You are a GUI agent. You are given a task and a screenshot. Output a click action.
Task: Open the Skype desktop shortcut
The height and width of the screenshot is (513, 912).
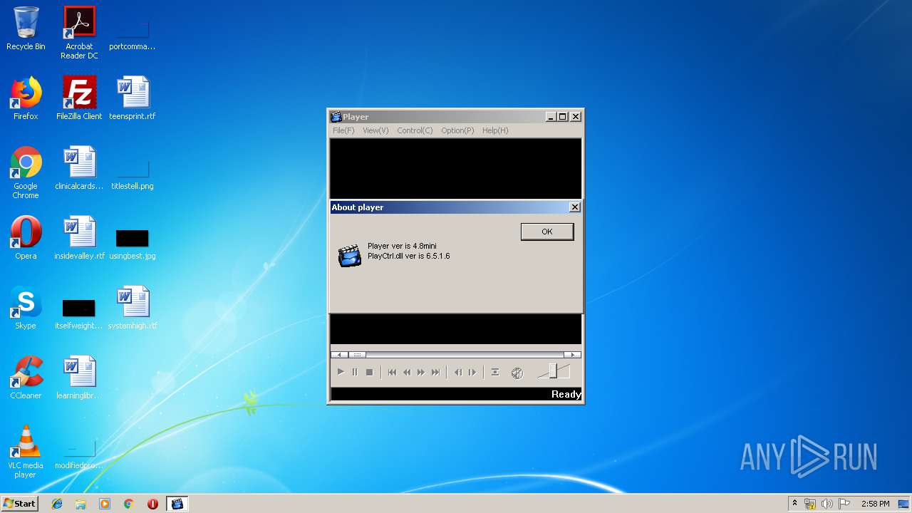pos(26,308)
